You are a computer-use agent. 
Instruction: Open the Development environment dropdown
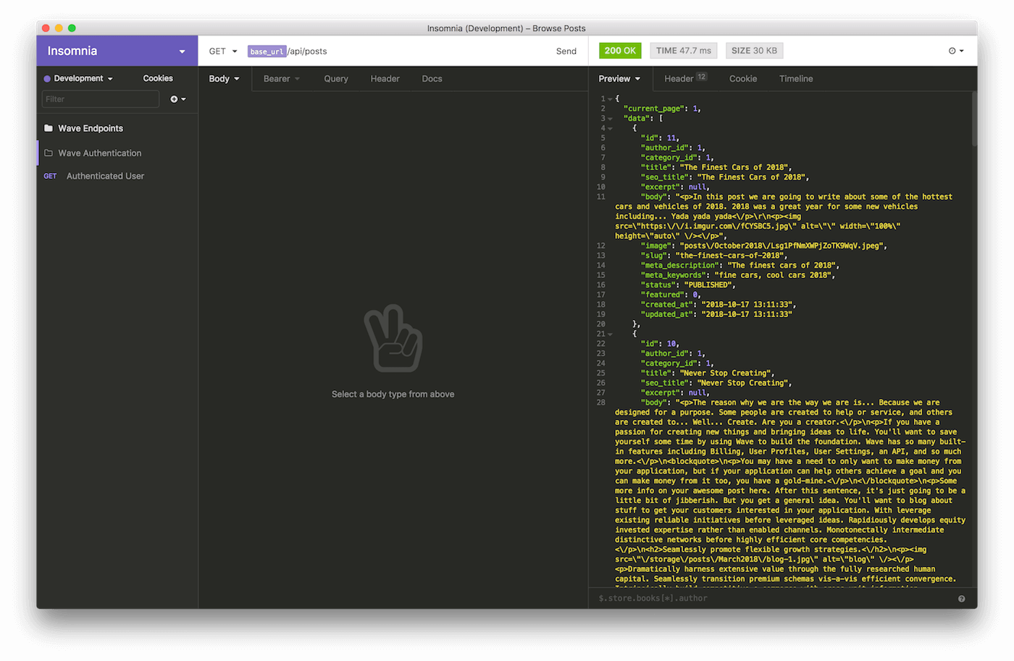click(x=78, y=78)
